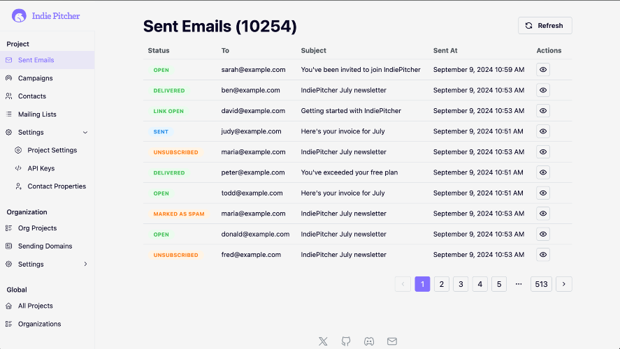
Task: Click the email envelope footer icon
Action: [392, 341]
